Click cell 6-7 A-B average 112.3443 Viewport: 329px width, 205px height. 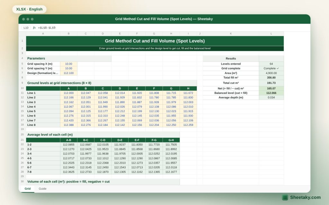pyautogui.click(x=69, y=167)
